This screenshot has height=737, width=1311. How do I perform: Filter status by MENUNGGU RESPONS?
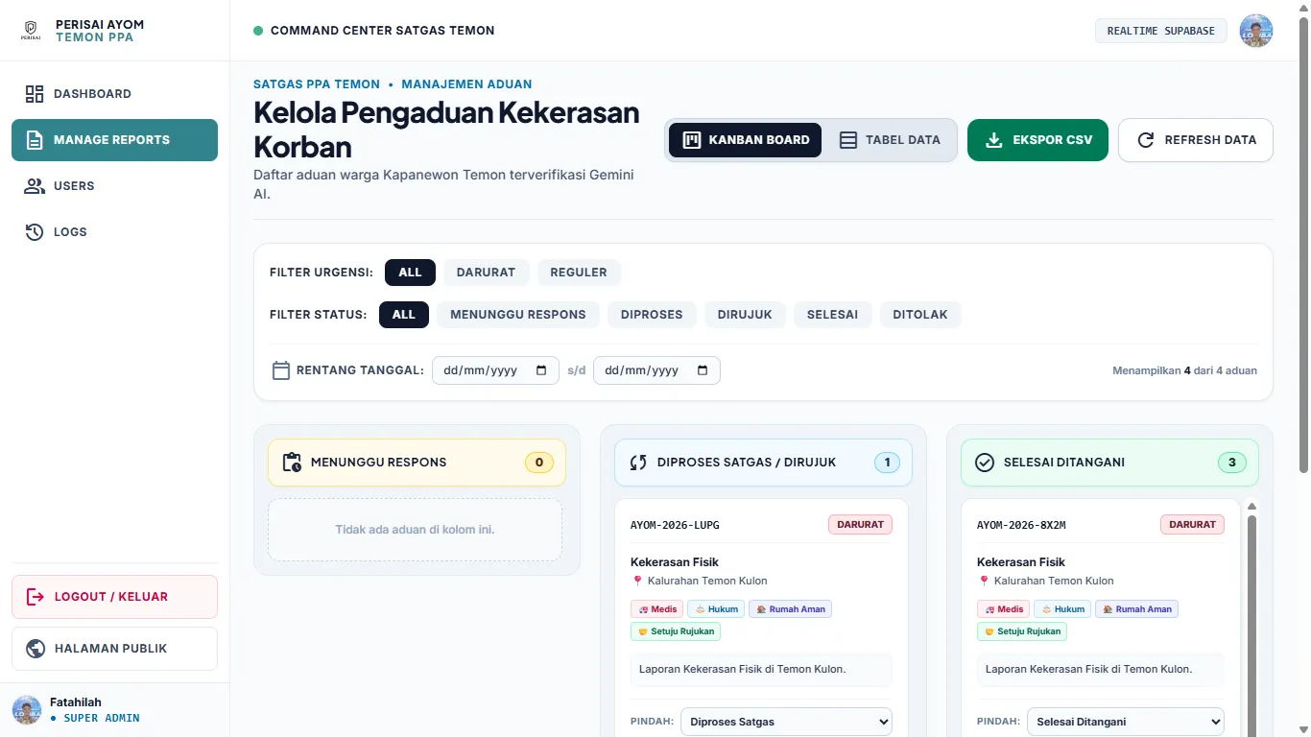[x=518, y=315]
